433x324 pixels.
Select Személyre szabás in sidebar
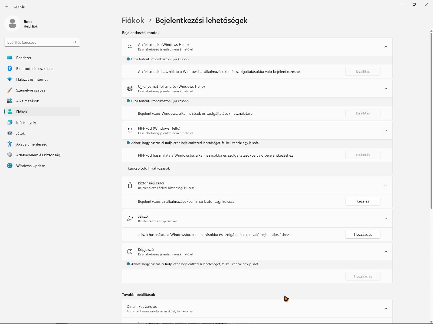click(42, 90)
